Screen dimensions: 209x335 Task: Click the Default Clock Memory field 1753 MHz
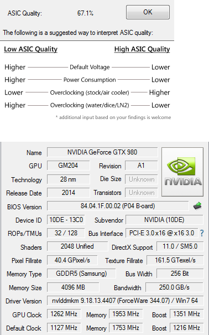[126, 327]
